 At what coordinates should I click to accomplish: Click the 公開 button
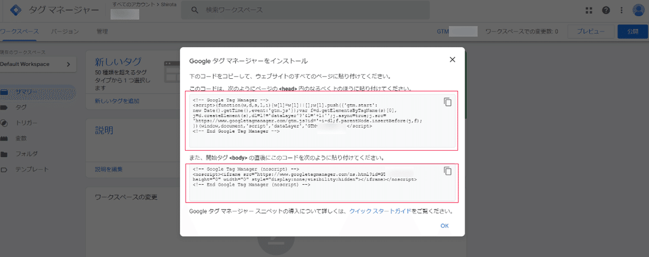click(x=633, y=32)
